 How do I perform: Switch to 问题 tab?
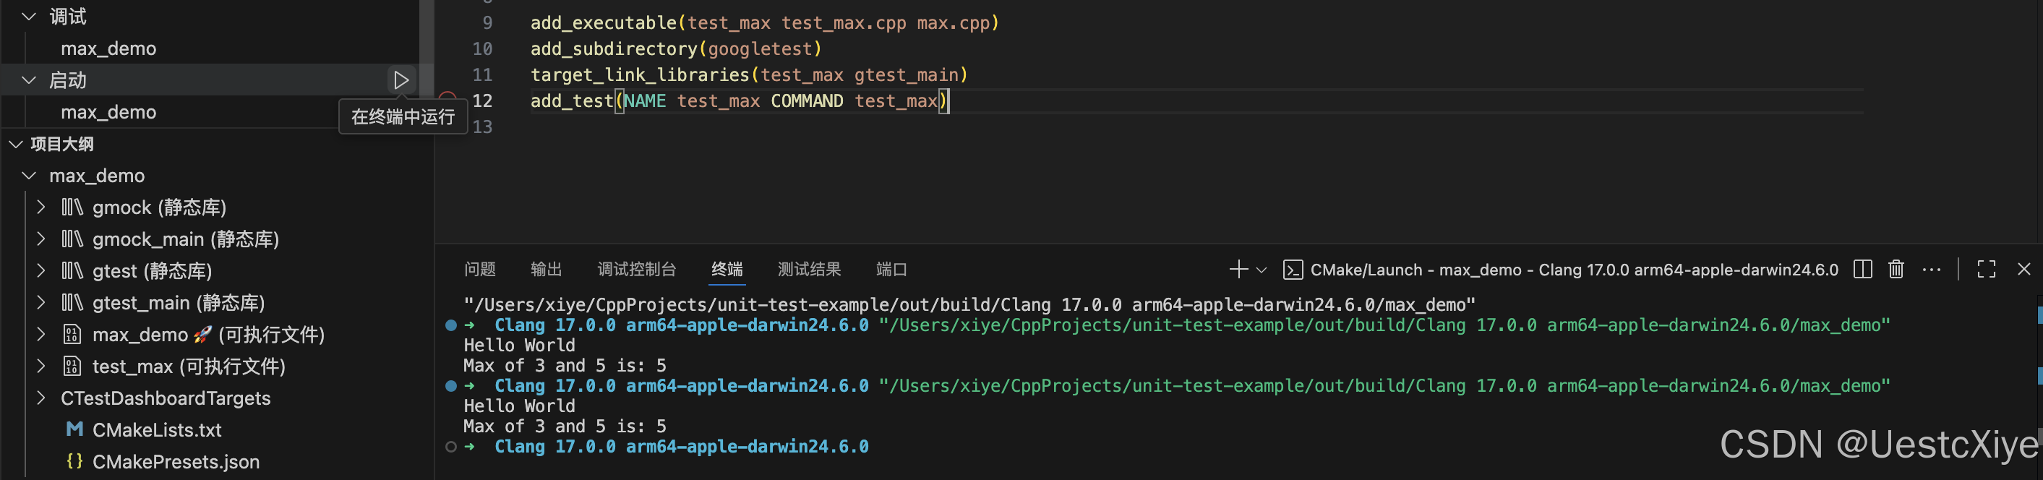480,270
